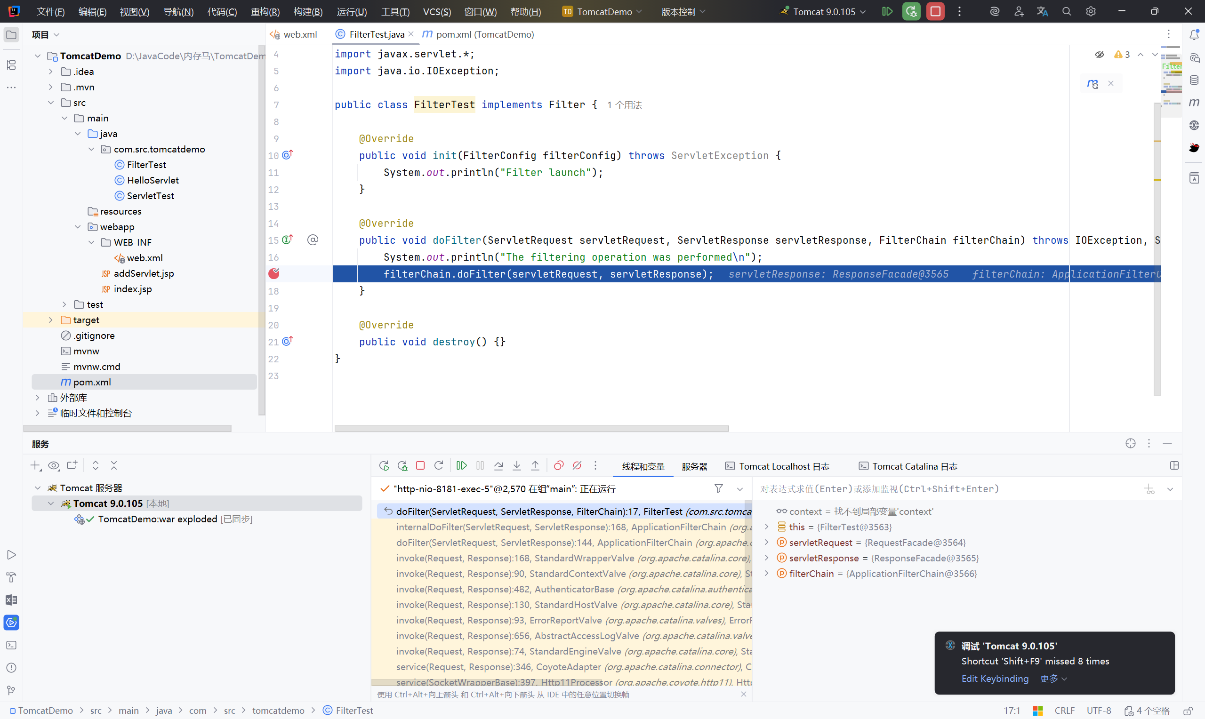Open the 构建(B) menu

[x=308, y=11]
